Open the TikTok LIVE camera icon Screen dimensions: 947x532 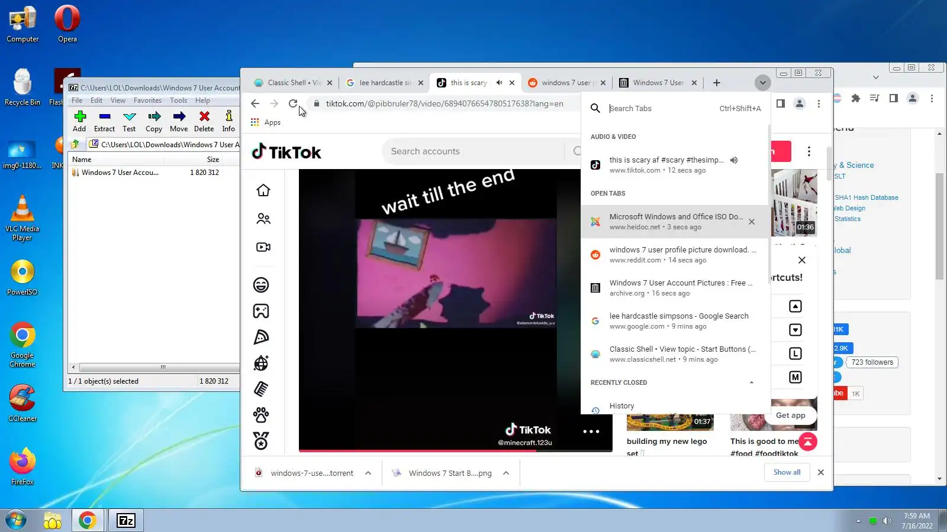(x=263, y=247)
